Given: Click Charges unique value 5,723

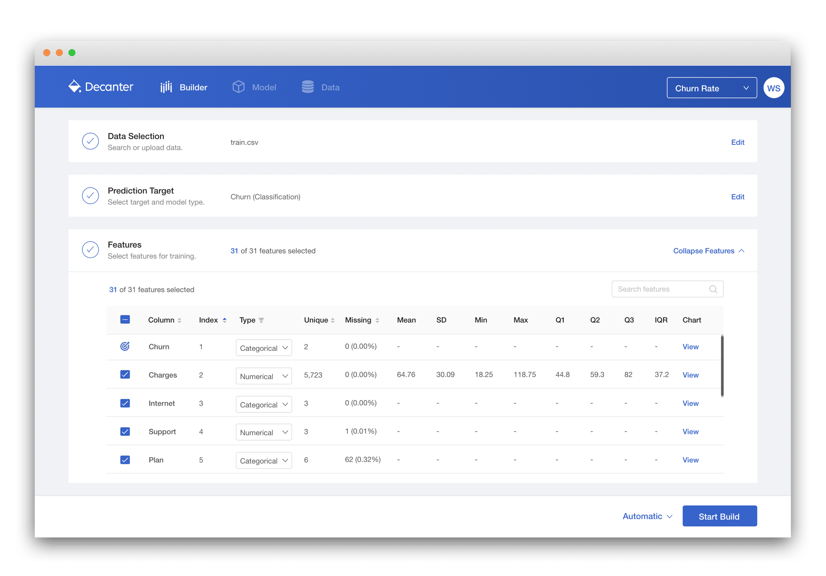Looking at the screenshot, I should coord(313,375).
